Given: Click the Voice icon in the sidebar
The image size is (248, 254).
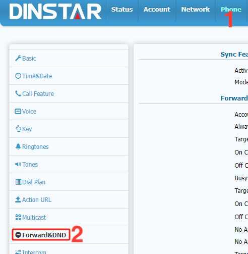Looking at the screenshot, I should 18,112.
